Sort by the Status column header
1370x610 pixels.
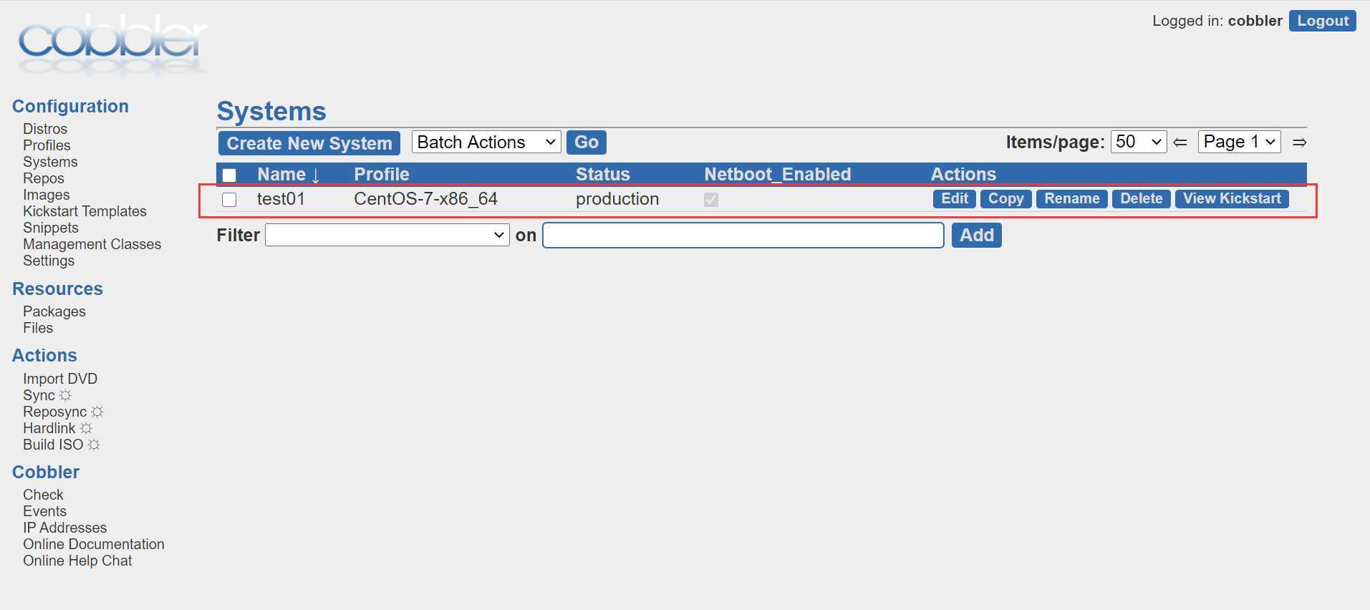pos(603,174)
